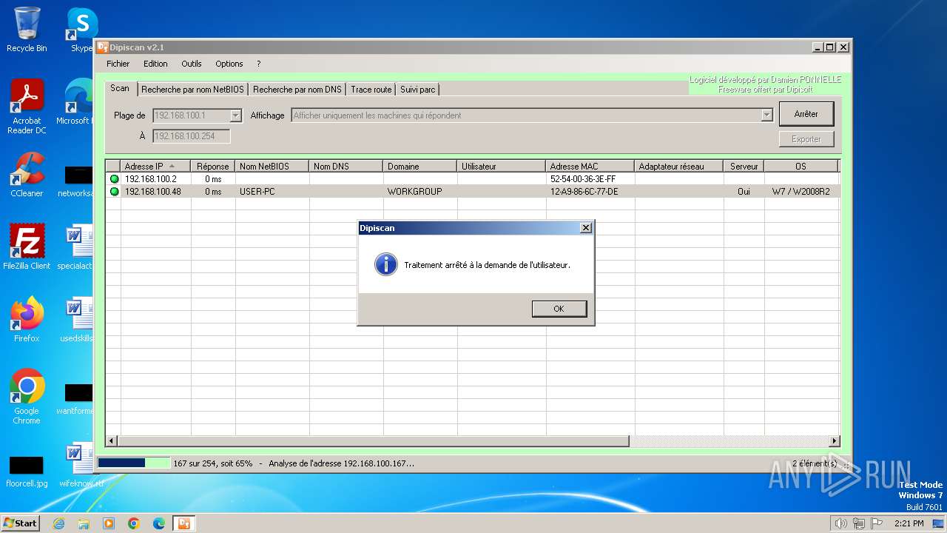Open media player from taskbar
Viewport: 947px width, 533px height.
[109, 523]
